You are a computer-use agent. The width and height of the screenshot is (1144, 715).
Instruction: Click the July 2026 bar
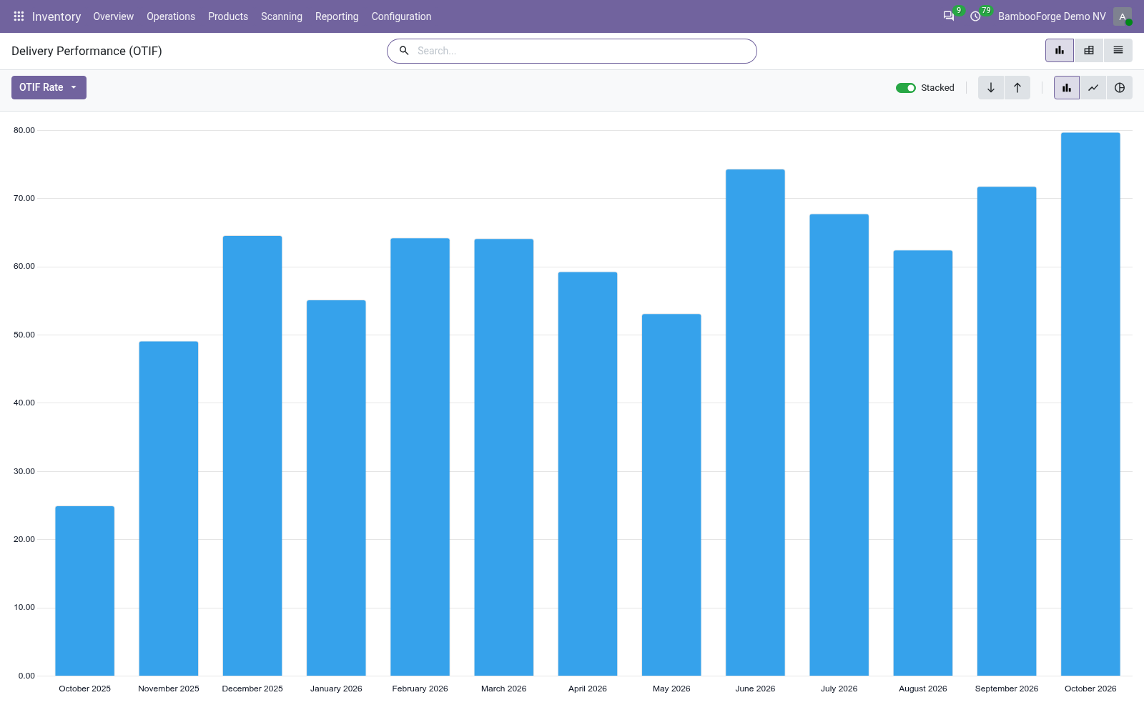(839, 445)
